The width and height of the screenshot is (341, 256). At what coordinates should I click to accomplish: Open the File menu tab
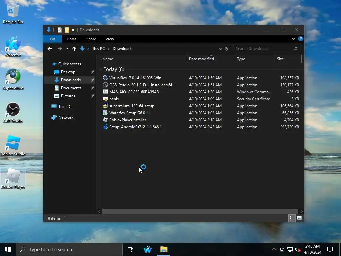click(x=52, y=39)
